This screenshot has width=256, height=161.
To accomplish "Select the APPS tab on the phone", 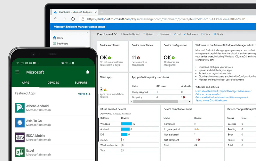I will click(x=26, y=83).
